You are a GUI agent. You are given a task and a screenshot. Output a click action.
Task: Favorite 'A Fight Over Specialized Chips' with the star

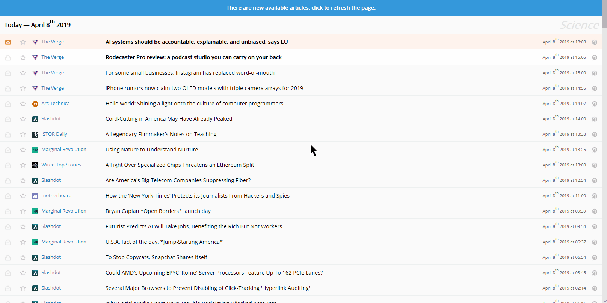coord(23,165)
